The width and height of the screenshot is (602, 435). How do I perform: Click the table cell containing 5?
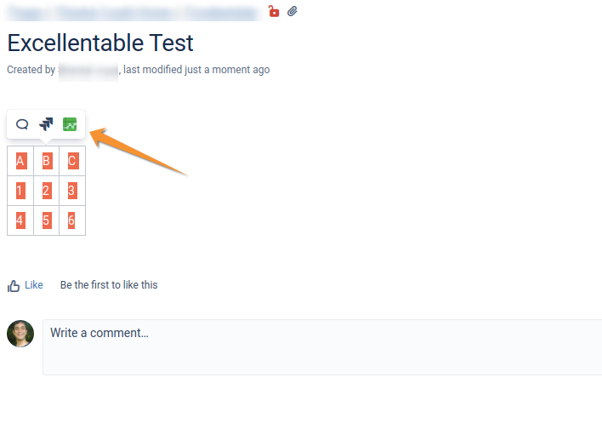47,220
